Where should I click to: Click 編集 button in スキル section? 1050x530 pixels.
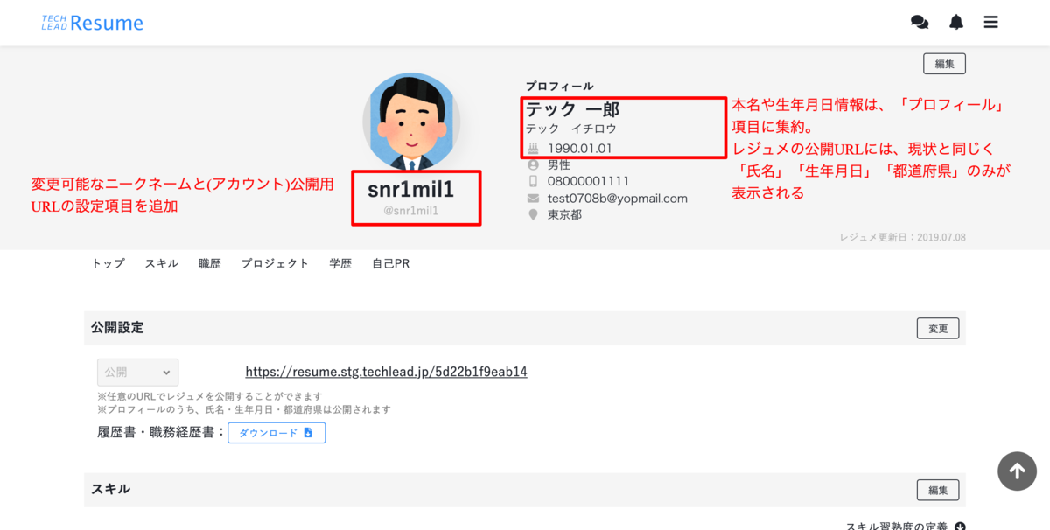pos(938,490)
